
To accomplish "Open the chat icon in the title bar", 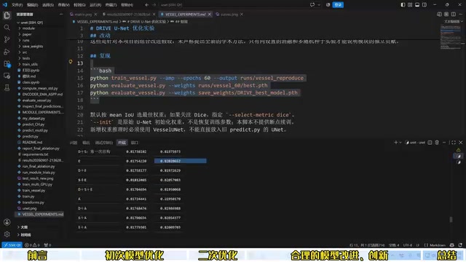I will tap(312, 5).
